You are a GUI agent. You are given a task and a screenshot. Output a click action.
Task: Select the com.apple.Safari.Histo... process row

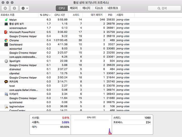[91, 90]
